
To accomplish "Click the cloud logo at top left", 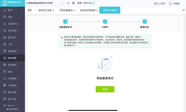I will pos(5,2).
